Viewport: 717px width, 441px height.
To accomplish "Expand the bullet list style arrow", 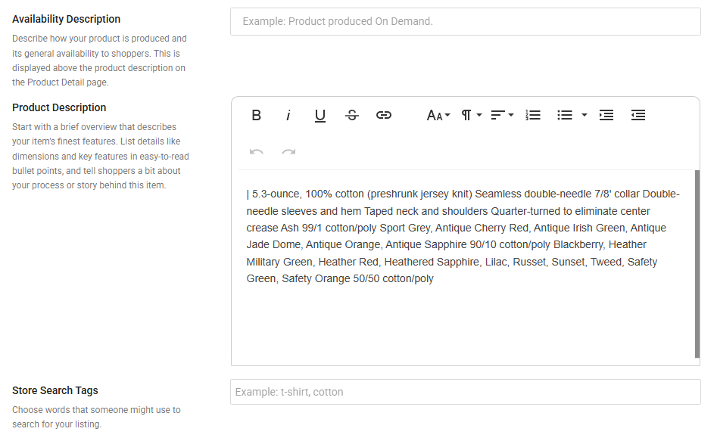I will (x=585, y=115).
